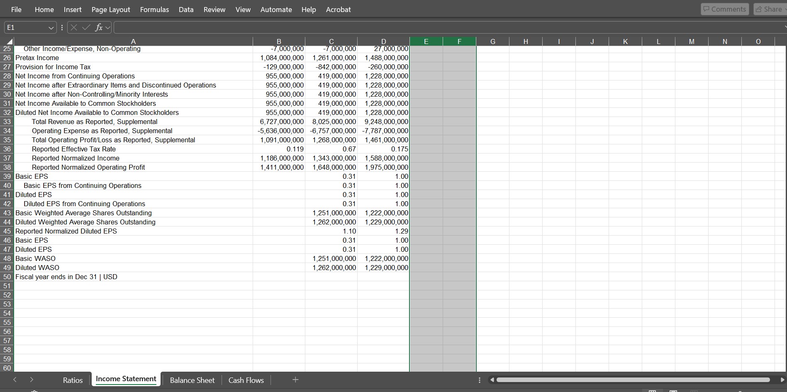Click the Cancel (X) icon in formula bar
The height and width of the screenshot is (392, 787).
point(73,27)
